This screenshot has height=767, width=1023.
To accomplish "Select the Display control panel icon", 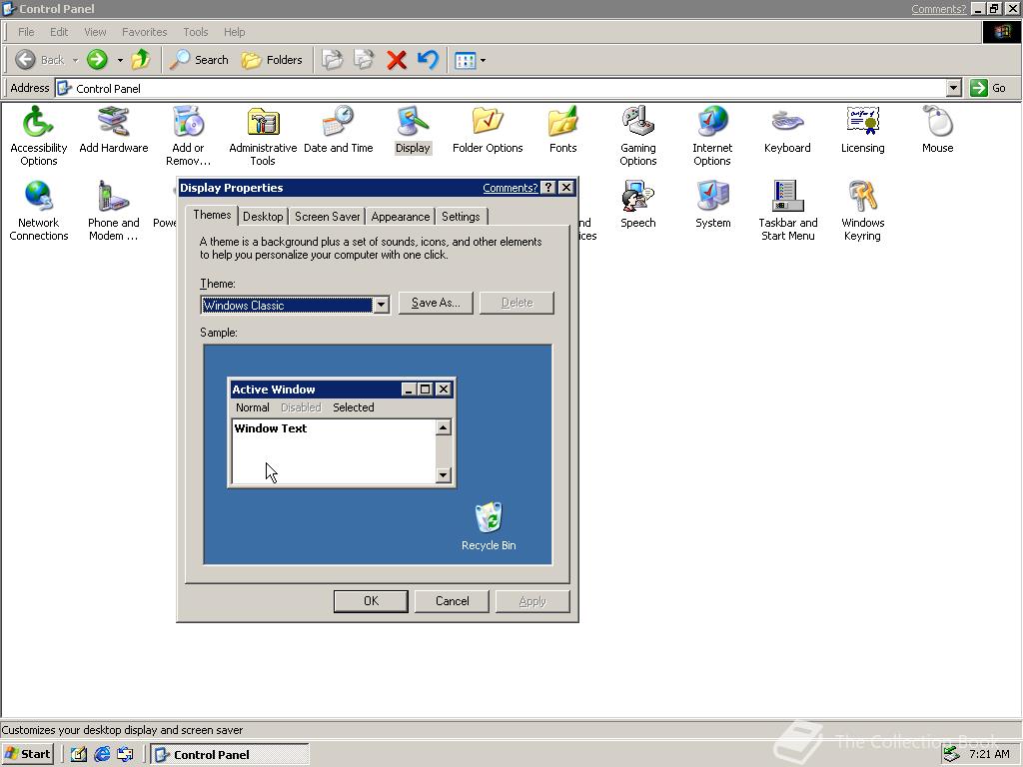I will [x=413, y=130].
